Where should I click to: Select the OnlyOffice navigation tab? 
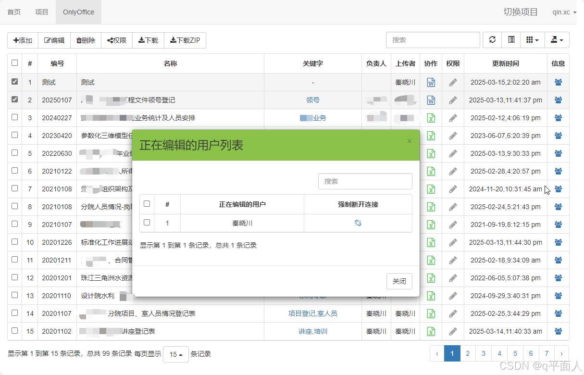point(78,12)
